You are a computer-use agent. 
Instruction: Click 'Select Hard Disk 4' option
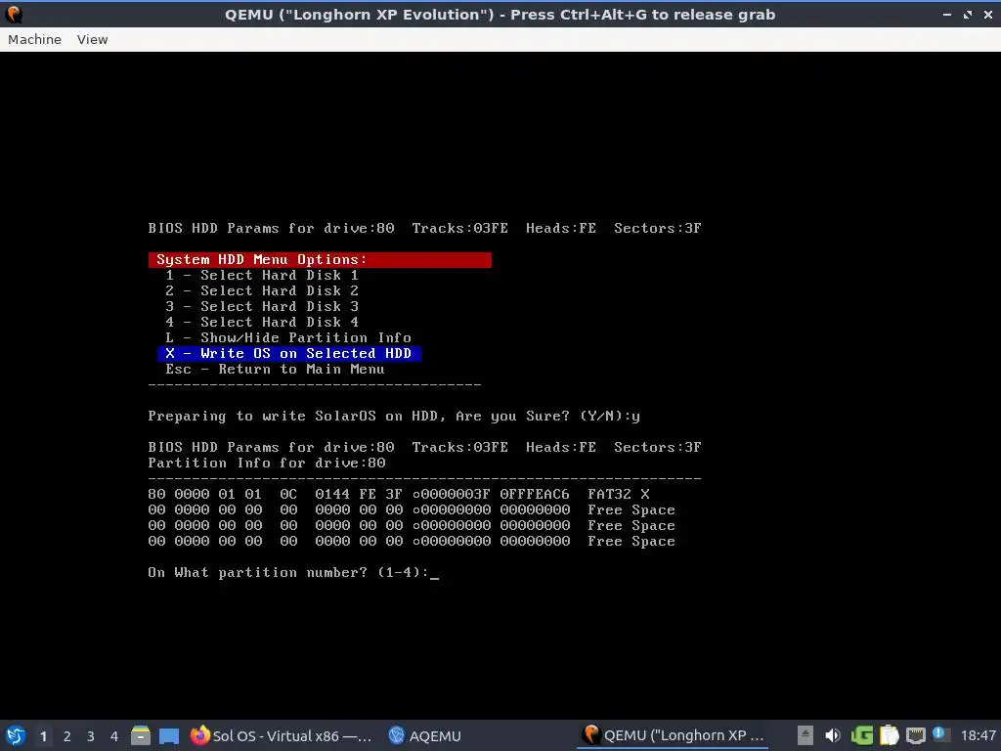[x=262, y=322]
